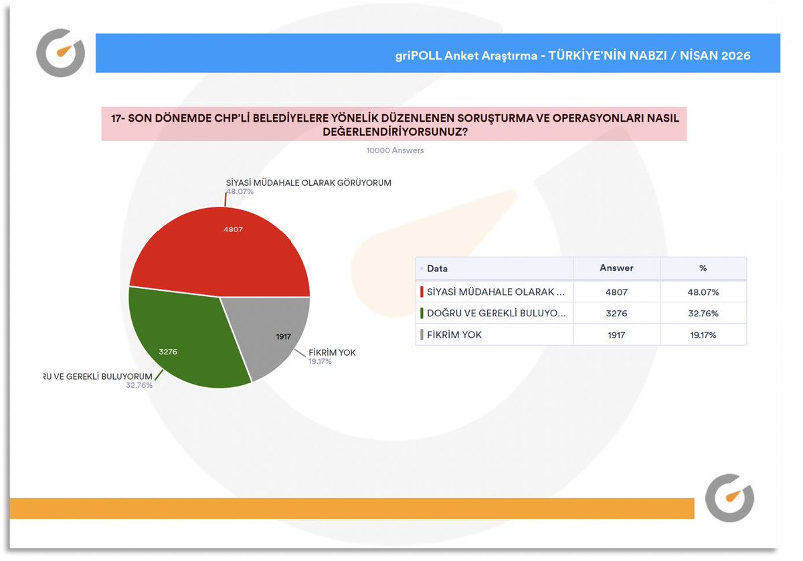Click table row FİKRİM YOK

pyautogui.click(x=581, y=334)
